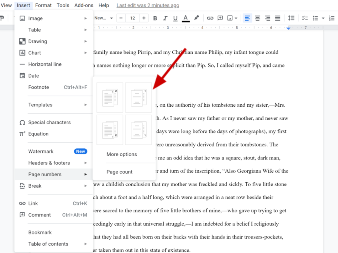Open the 'Last edit was 2 minutes ago' link
The width and height of the screenshot is (338, 253).
point(148,5)
